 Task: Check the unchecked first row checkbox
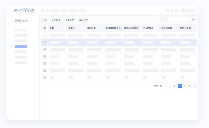pyautogui.click(x=44, y=35)
